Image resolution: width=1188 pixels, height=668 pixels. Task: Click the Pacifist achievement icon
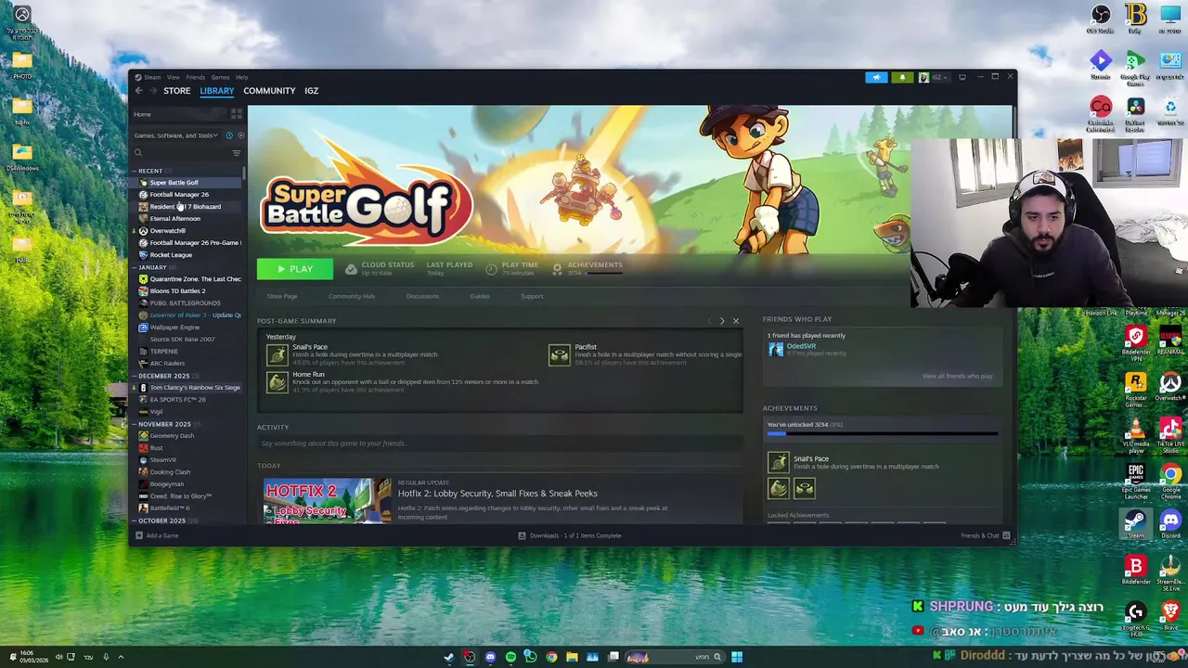(559, 354)
